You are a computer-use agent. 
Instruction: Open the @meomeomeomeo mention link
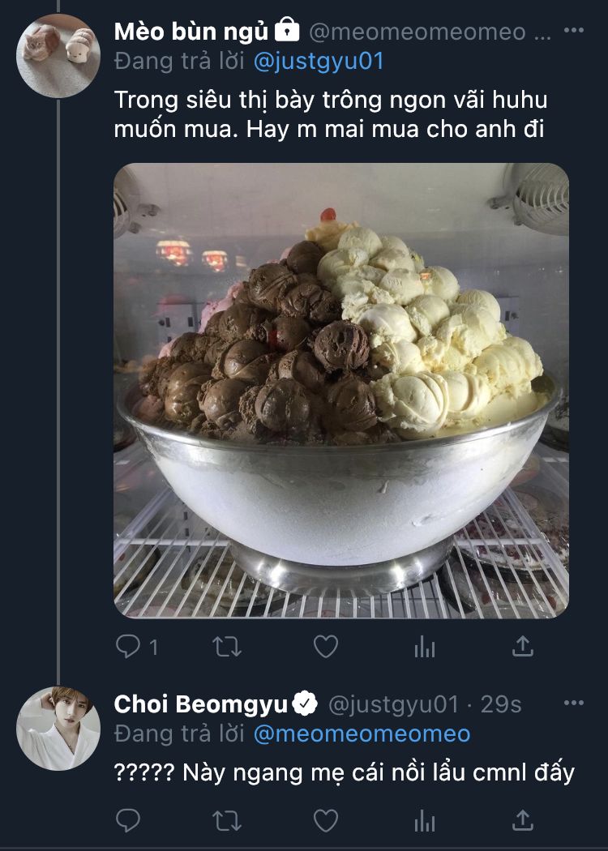coord(362,733)
